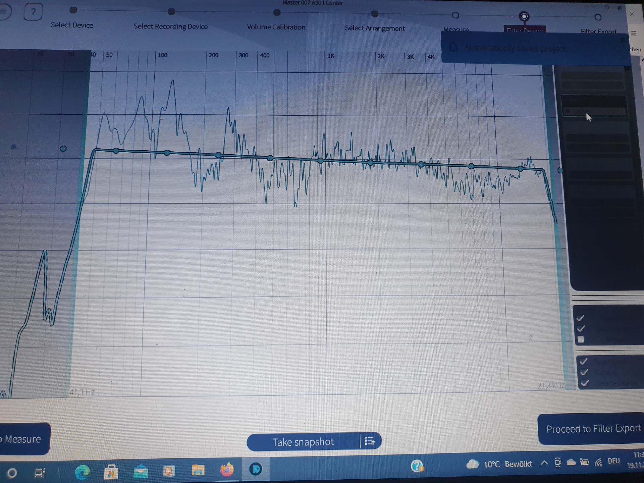Open the hamburger menu at right edge
Image resolution: width=644 pixels, height=483 pixels.
(x=634, y=33)
